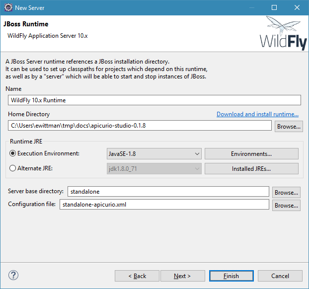Browse for the Home Directory
The height and width of the screenshot is (289, 309).
tap(289, 126)
